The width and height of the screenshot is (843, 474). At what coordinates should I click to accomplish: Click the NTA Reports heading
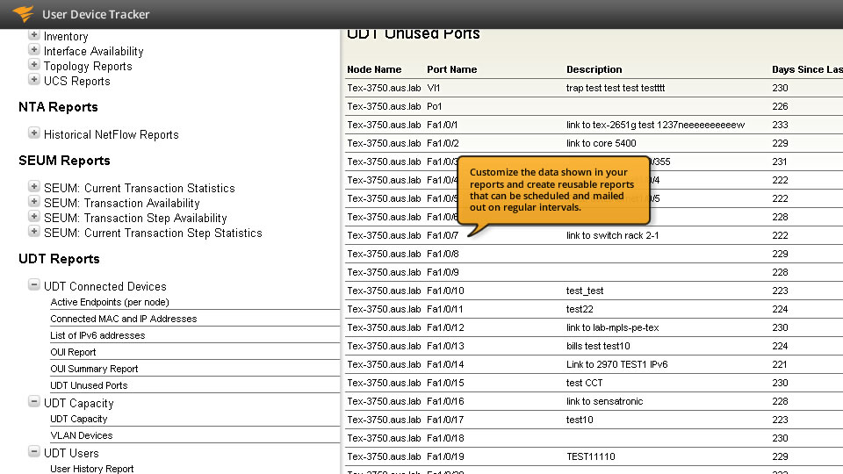(x=58, y=107)
